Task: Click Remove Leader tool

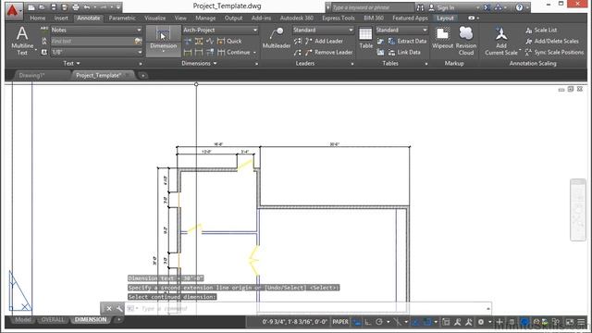Action: pos(328,52)
